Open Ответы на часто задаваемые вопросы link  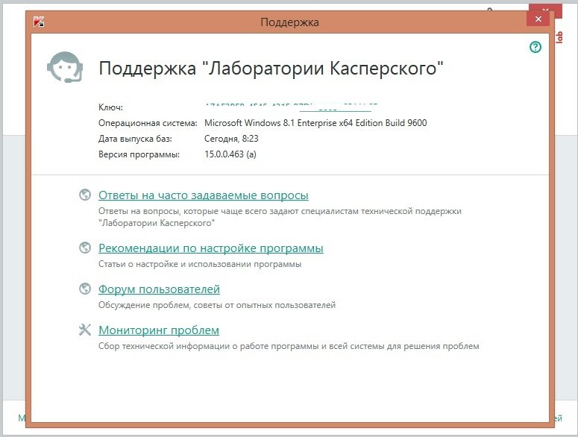click(x=203, y=195)
